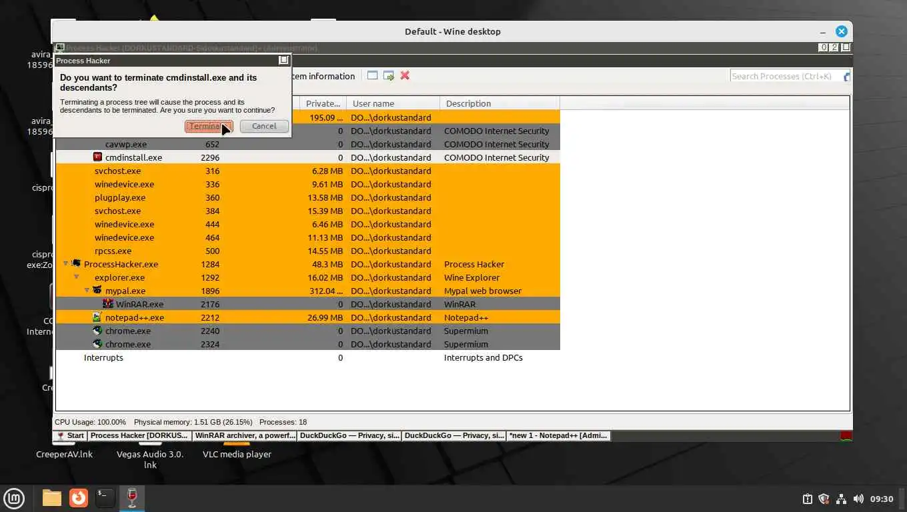Select the notepad++.exe process name

135,317
